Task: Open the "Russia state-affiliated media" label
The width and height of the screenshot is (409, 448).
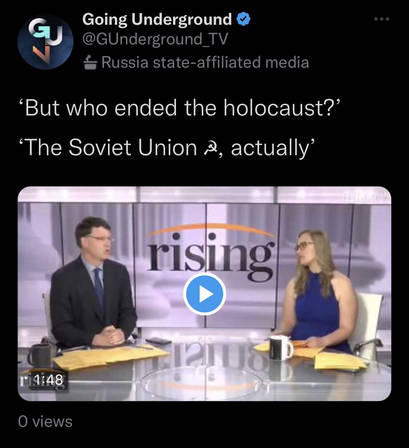Action: tap(205, 62)
